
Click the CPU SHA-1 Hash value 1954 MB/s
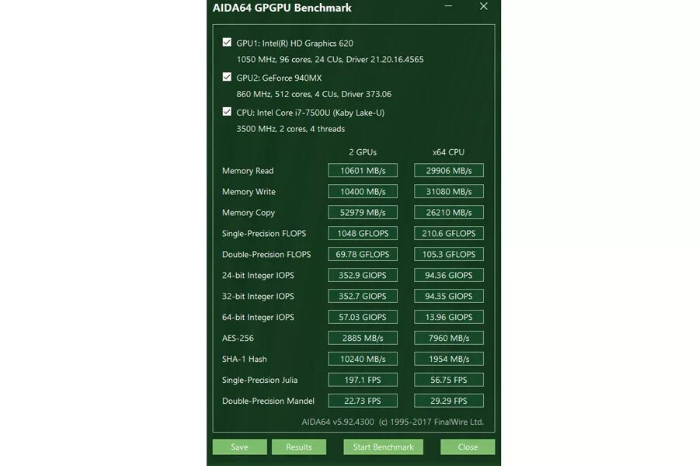[x=448, y=359]
